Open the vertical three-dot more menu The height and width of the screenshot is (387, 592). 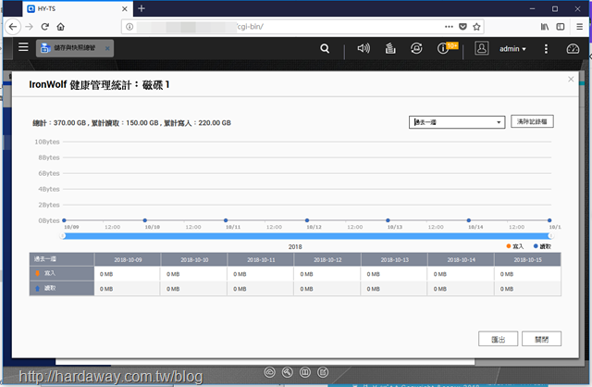pyautogui.click(x=546, y=48)
